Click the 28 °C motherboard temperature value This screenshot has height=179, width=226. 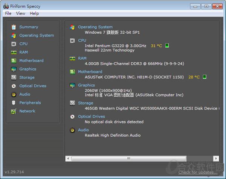tap(194, 77)
